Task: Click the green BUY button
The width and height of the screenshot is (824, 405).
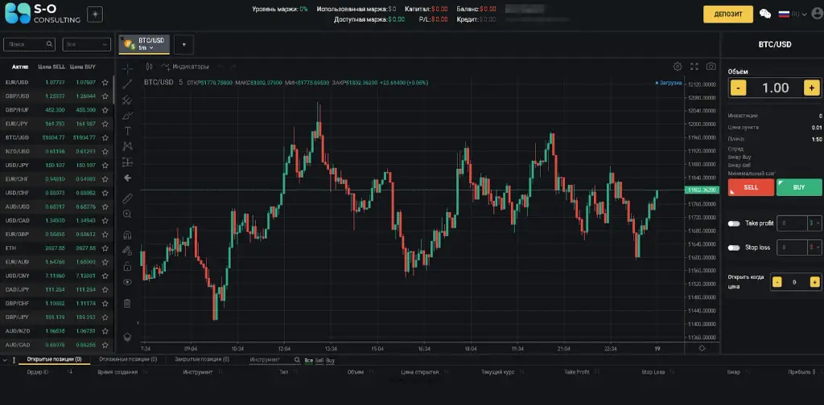Action: click(799, 187)
